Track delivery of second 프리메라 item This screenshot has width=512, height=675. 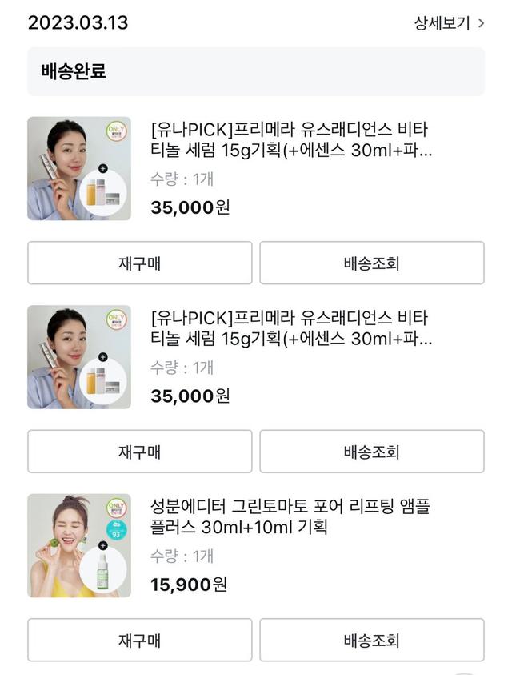371,452
